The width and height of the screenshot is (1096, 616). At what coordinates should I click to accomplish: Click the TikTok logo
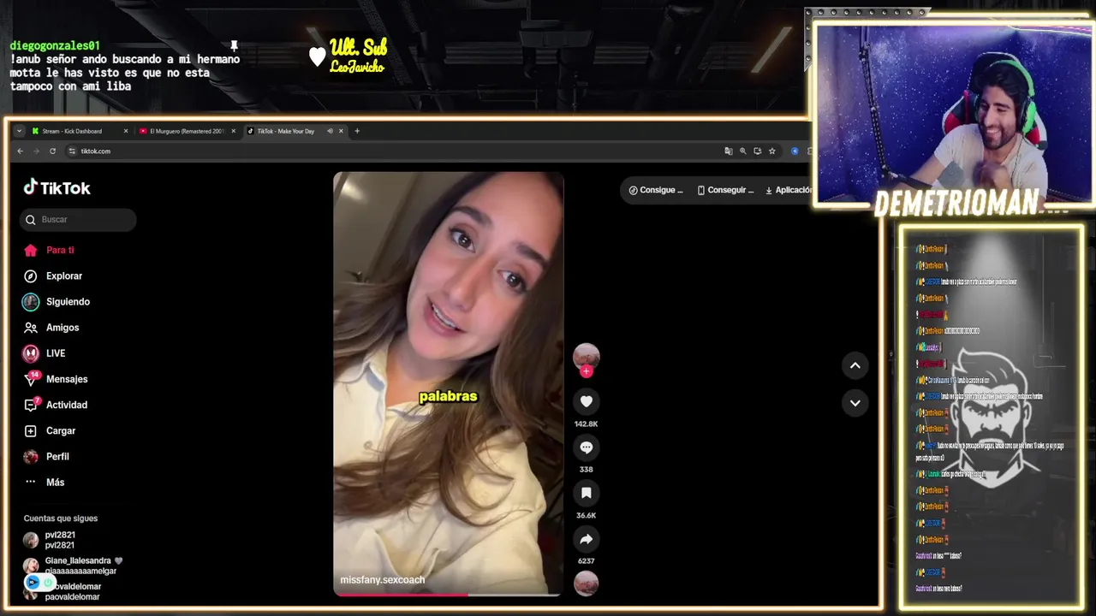point(57,187)
